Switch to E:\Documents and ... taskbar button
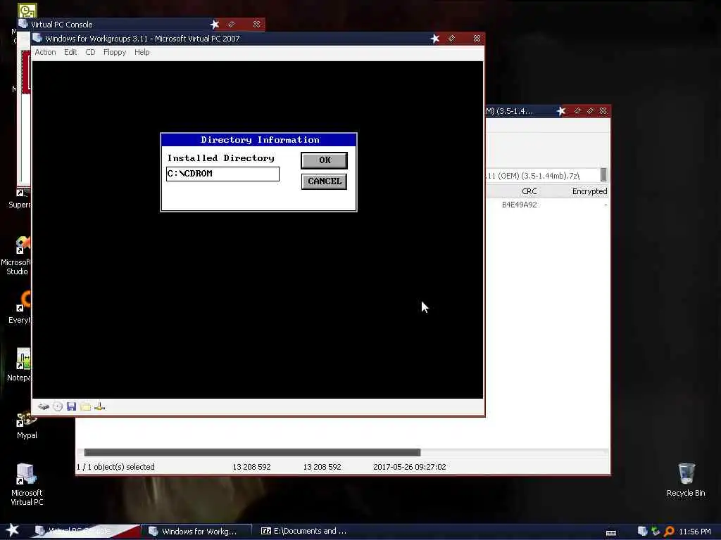Screen dimensions: 721x540 click(x=306, y=531)
